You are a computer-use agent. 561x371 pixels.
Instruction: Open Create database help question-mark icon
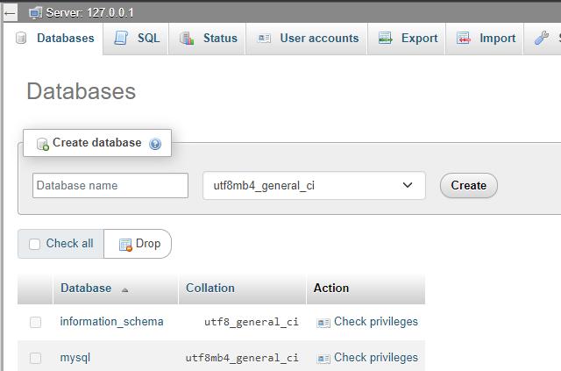click(x=155, y=144)
